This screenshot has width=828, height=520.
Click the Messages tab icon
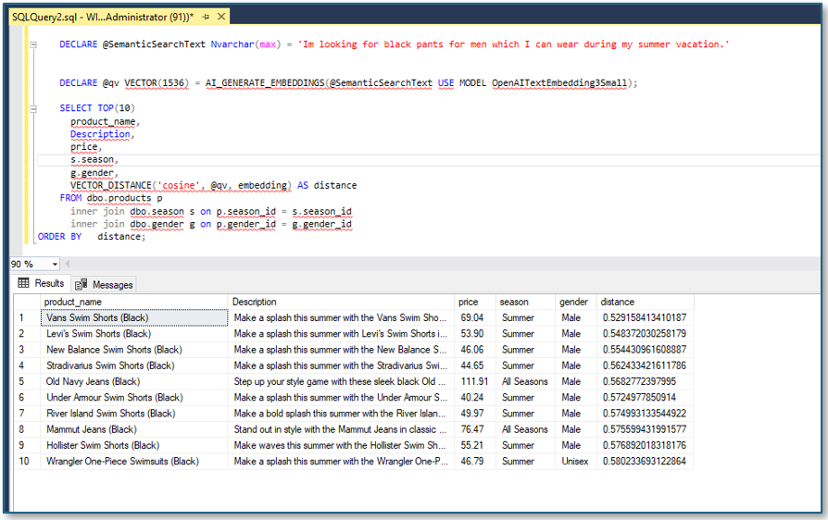click(81, 285)
